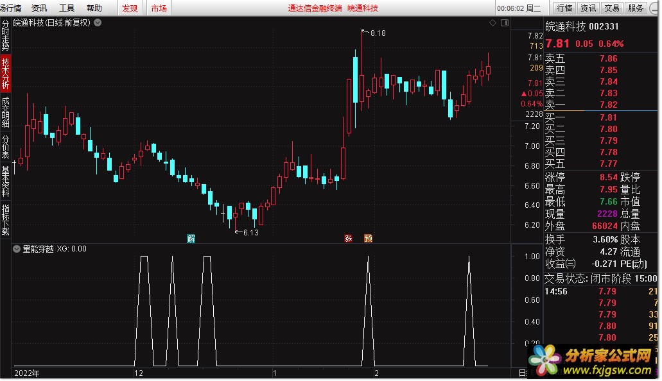Click the 买四 price 7.78
Image resolution: width=662 pixels, height=381 pixels.
coord(608,152)
